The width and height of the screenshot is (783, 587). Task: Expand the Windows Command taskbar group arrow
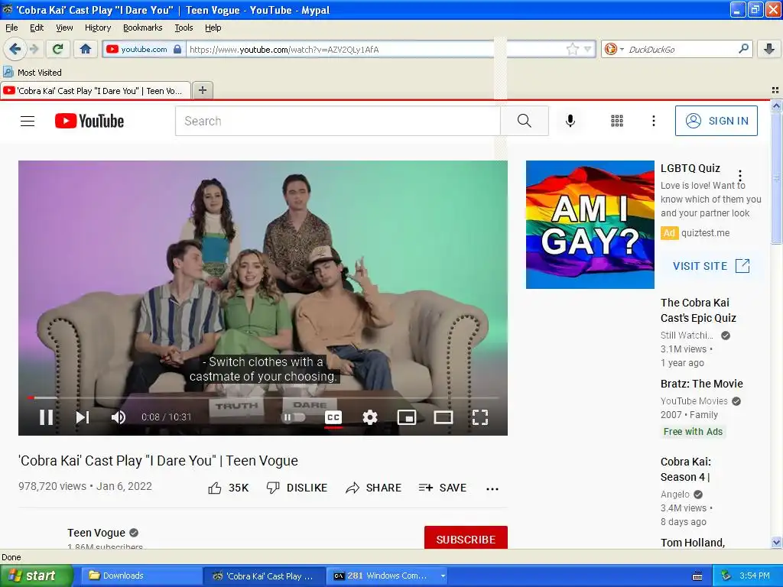pos(443,576)
